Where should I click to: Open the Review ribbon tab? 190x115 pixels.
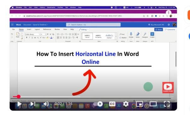[x=57, y=29]
